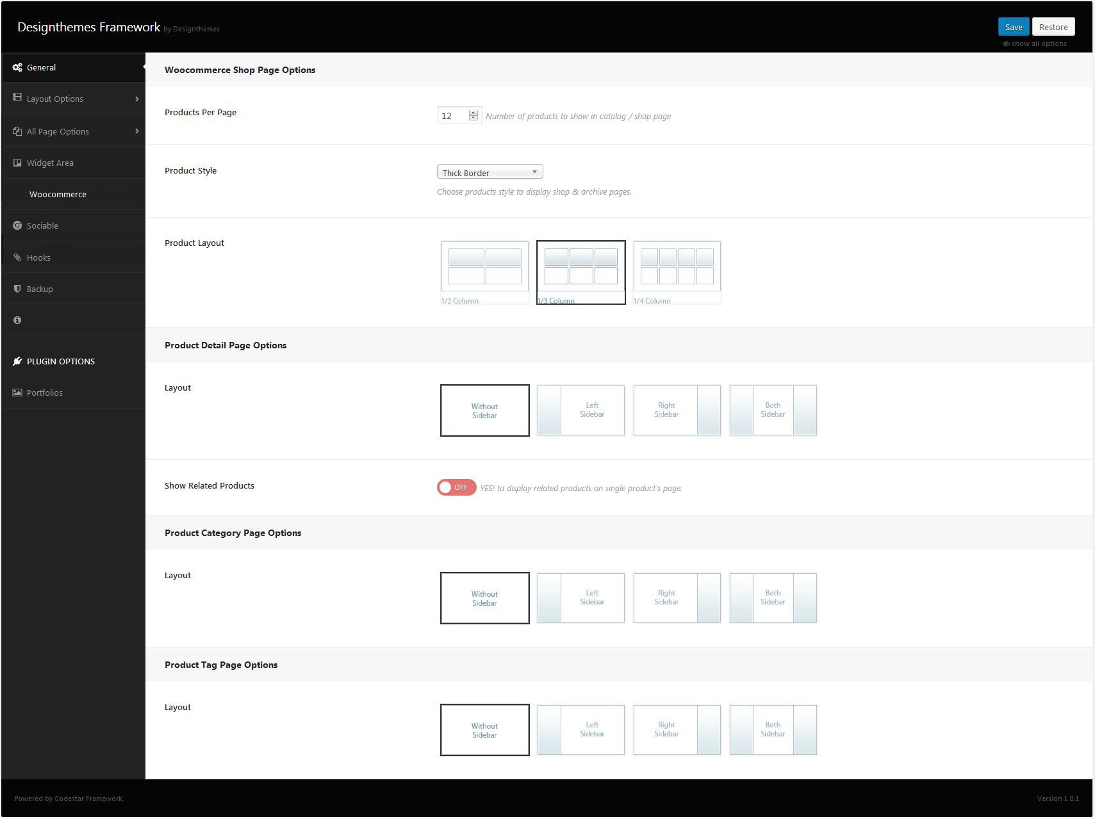Choose Without Sidebar for Product Detail layout
Screen dimensions: 1095x819
click(x=485, y=410)
